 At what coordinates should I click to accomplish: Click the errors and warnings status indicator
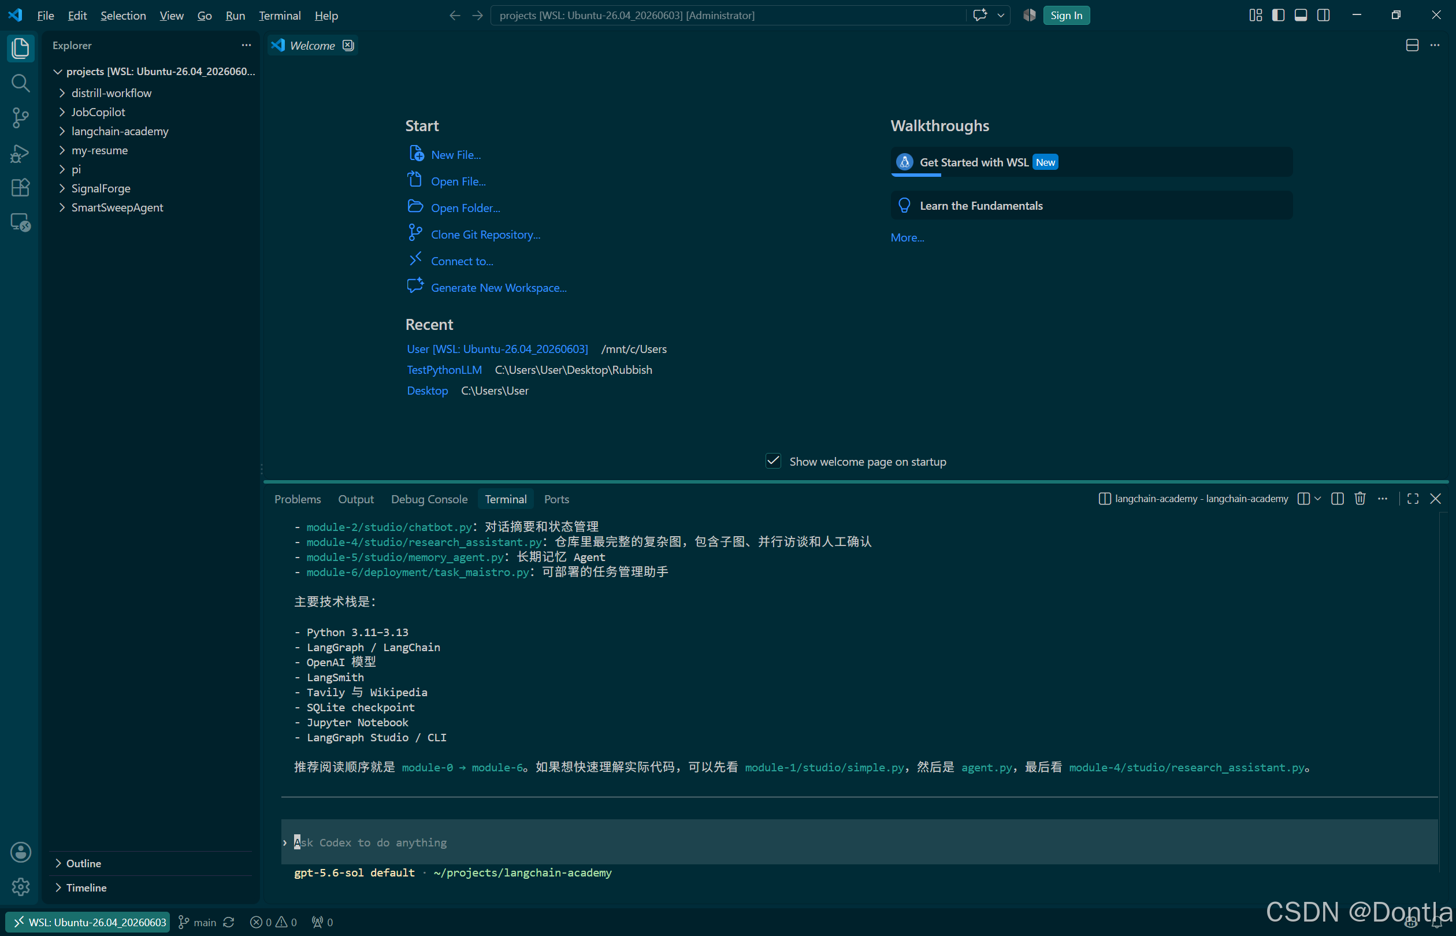click(x=273, y=922)
